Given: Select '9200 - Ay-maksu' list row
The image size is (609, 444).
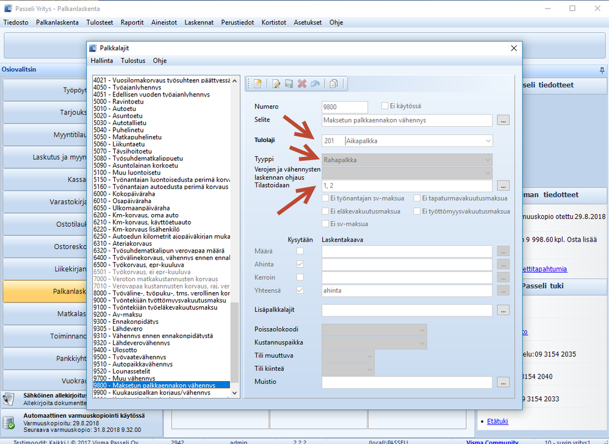Looking at the screenshot, I should pyautogui.click(x=161, y=314).
